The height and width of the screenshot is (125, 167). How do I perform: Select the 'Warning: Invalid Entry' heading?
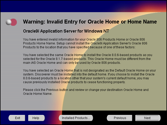pos(90,22)
